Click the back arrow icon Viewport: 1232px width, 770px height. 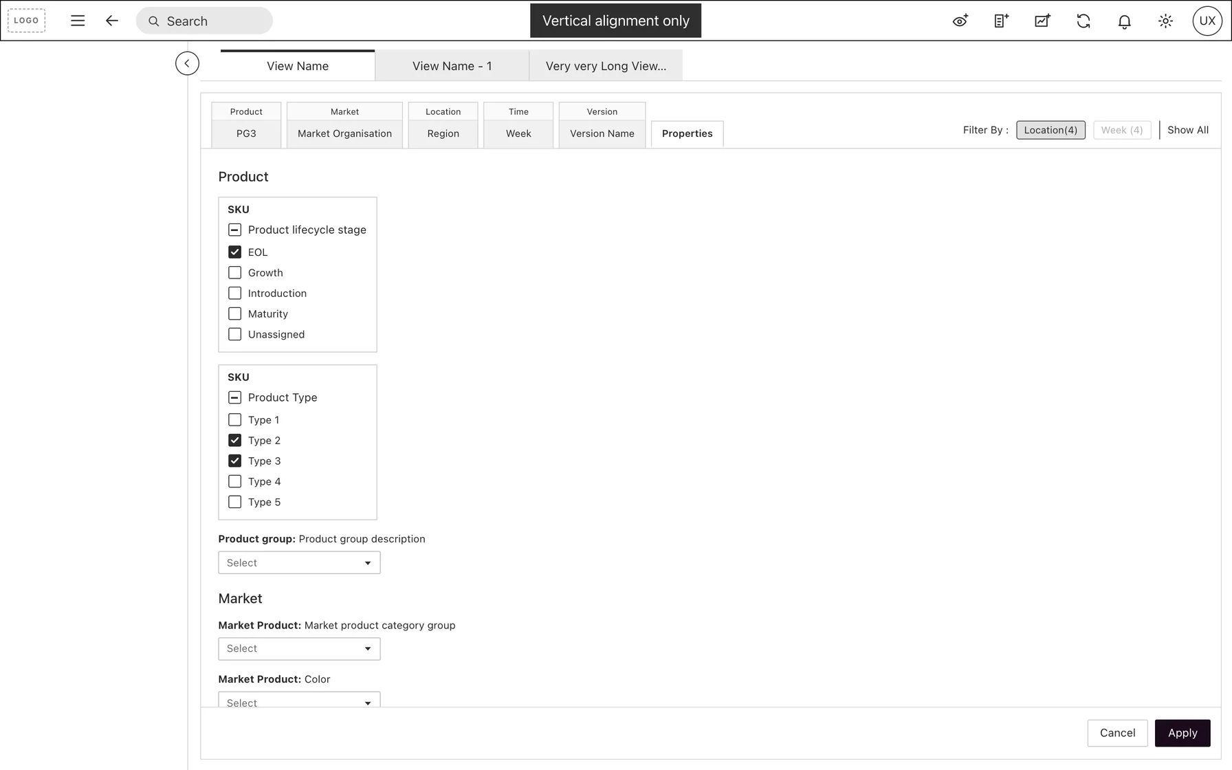pyautogui.click(x=112, y=21)
